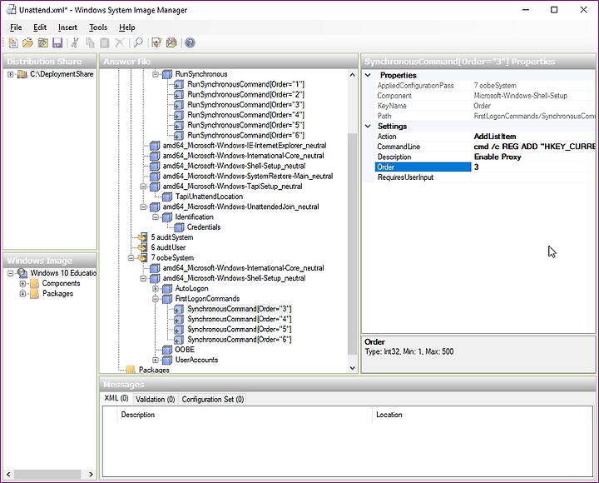Click the Validate Answer File icon
Viewport: 599px width, 483px height.
(156, 42)
